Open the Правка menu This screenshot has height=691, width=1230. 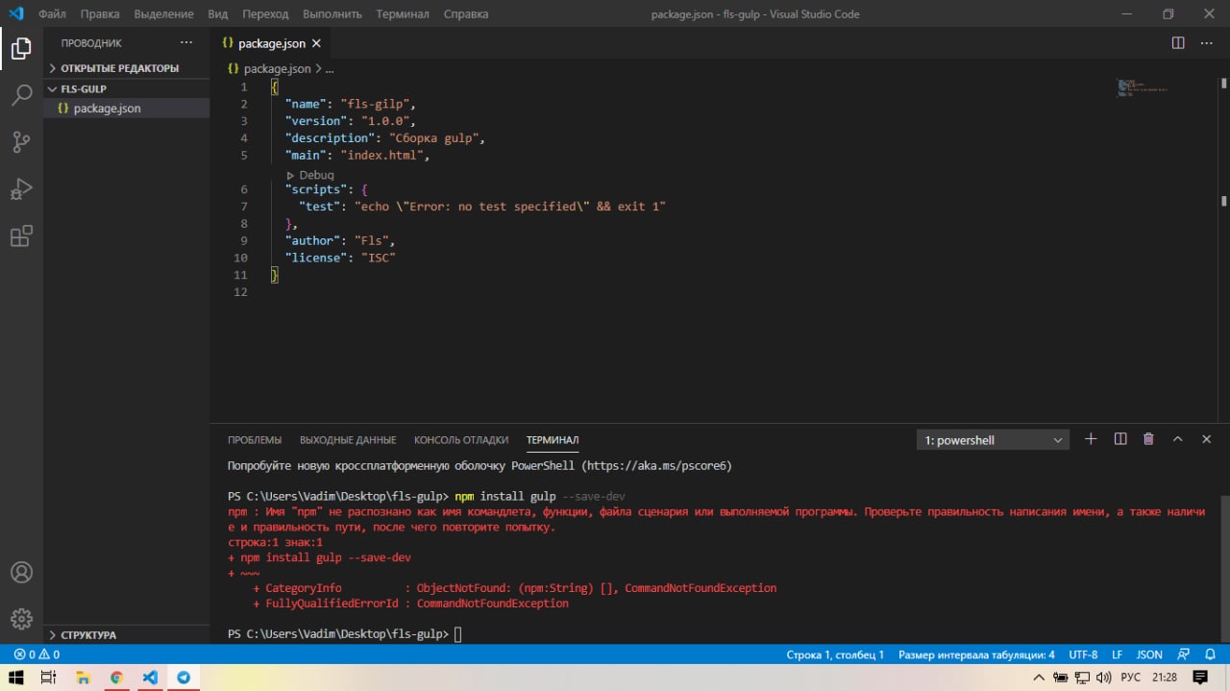click(100, 14)
